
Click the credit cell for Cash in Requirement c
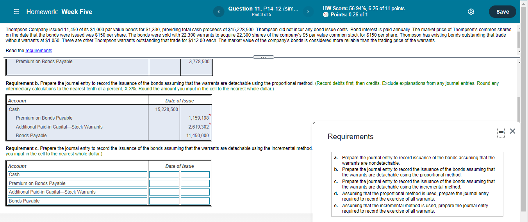click(x=196, y=174)
